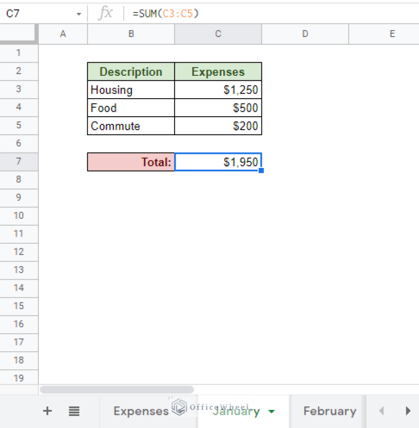
Task: Select row 10 header
Action: [19, 216]
